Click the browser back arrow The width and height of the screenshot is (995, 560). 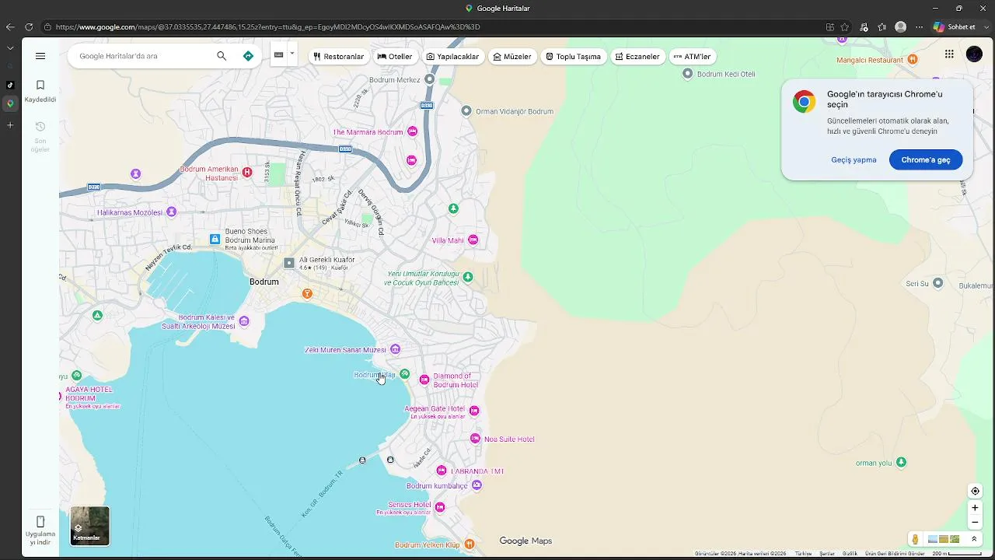10,27
